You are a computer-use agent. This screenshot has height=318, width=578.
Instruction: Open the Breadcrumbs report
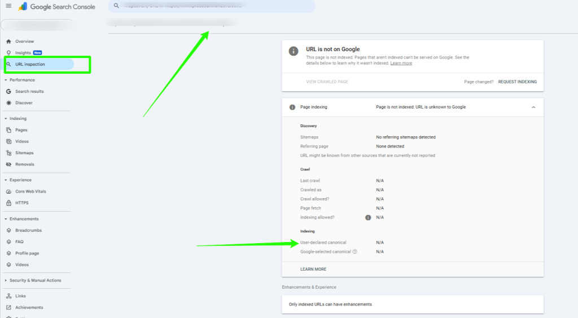click(x=28, y=231)
